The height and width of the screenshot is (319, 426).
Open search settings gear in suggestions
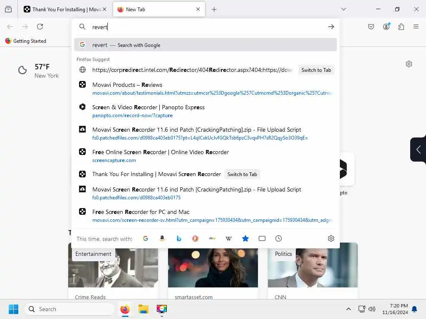pyautogui.click(x=331, y=238)
